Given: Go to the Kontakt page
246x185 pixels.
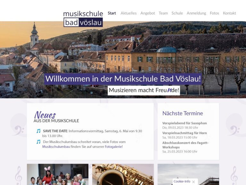Looking at the screenshot, I should (229, 13).
